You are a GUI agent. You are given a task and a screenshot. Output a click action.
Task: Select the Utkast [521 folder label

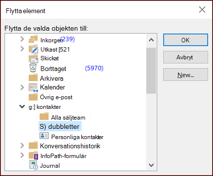tap(55, 50)
